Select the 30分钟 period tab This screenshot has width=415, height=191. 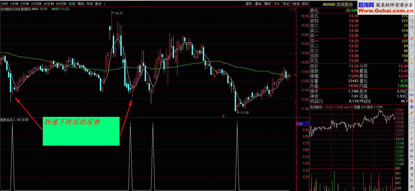pos(49,4)
